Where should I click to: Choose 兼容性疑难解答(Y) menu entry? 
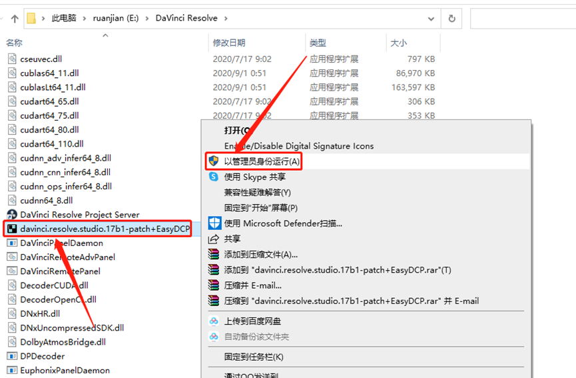click(258, 192)
